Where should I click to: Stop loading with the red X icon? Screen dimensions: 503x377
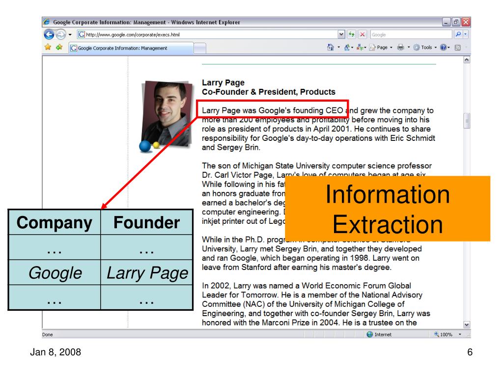363,34
